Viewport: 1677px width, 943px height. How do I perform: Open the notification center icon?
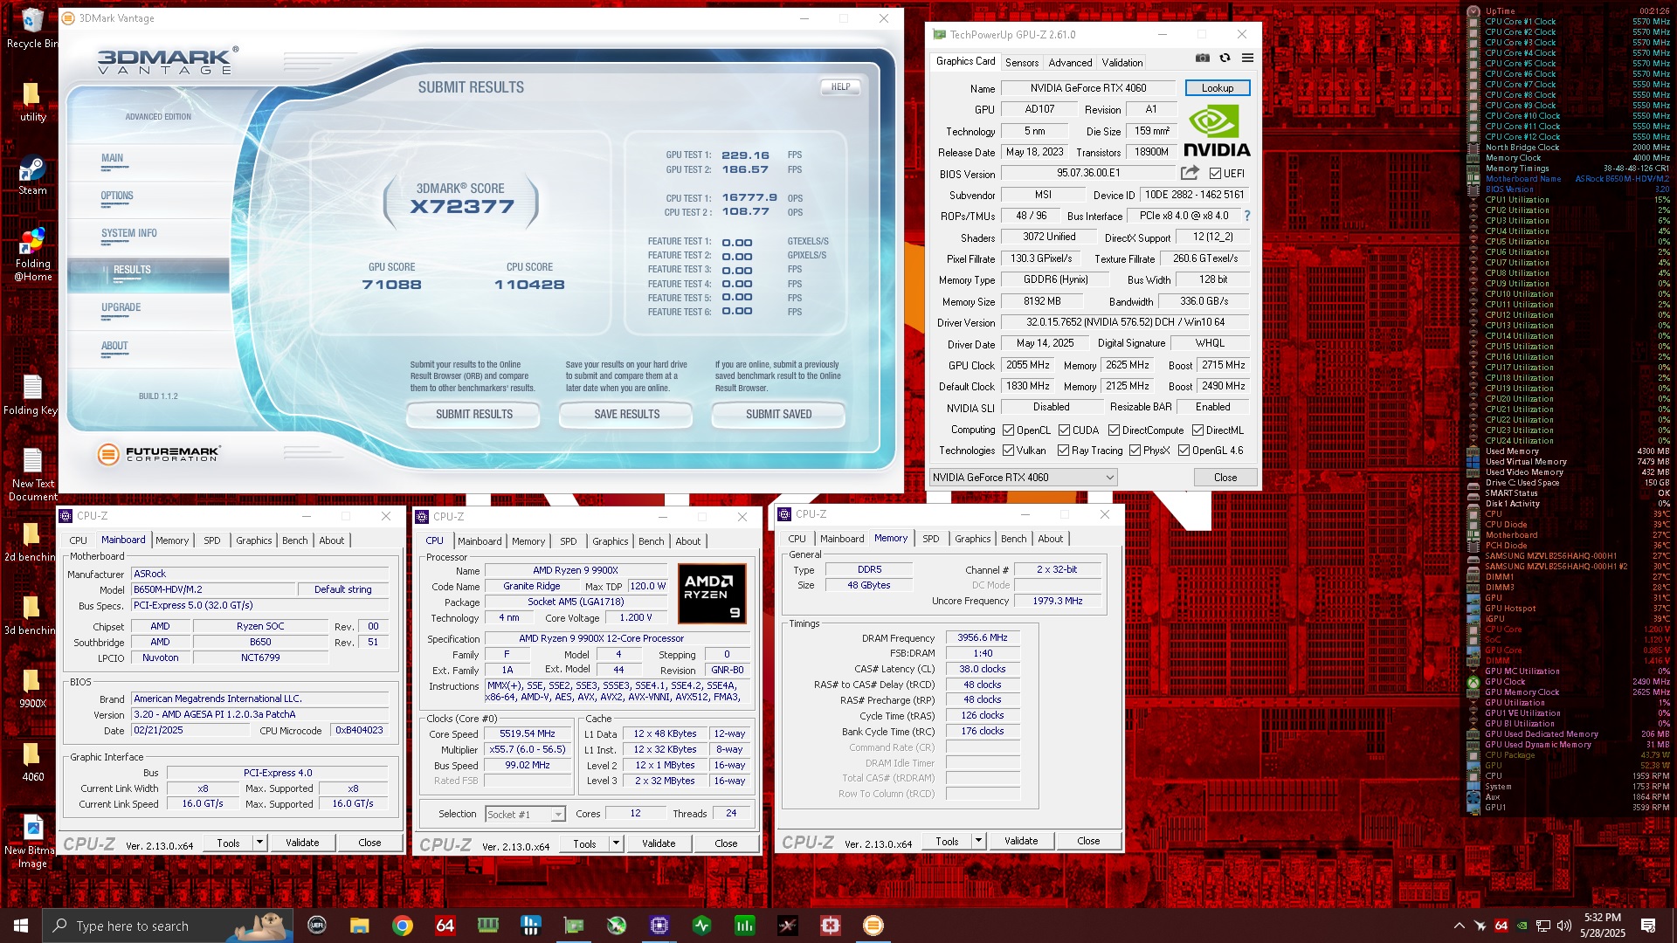pyautogui.click(x=1648, y=926)
